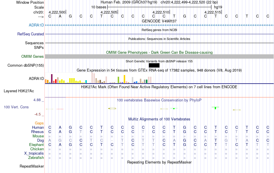Click the Elephant species label

36,145
